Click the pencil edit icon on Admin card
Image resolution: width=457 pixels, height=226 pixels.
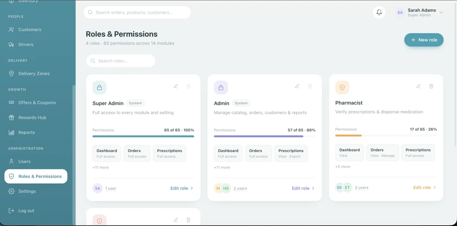(297, 86)
